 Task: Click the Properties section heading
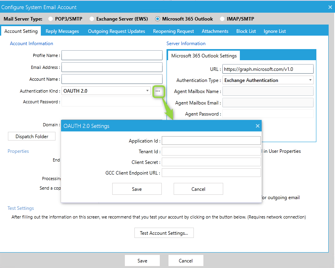pyautogui.click(x=18, y=151)
